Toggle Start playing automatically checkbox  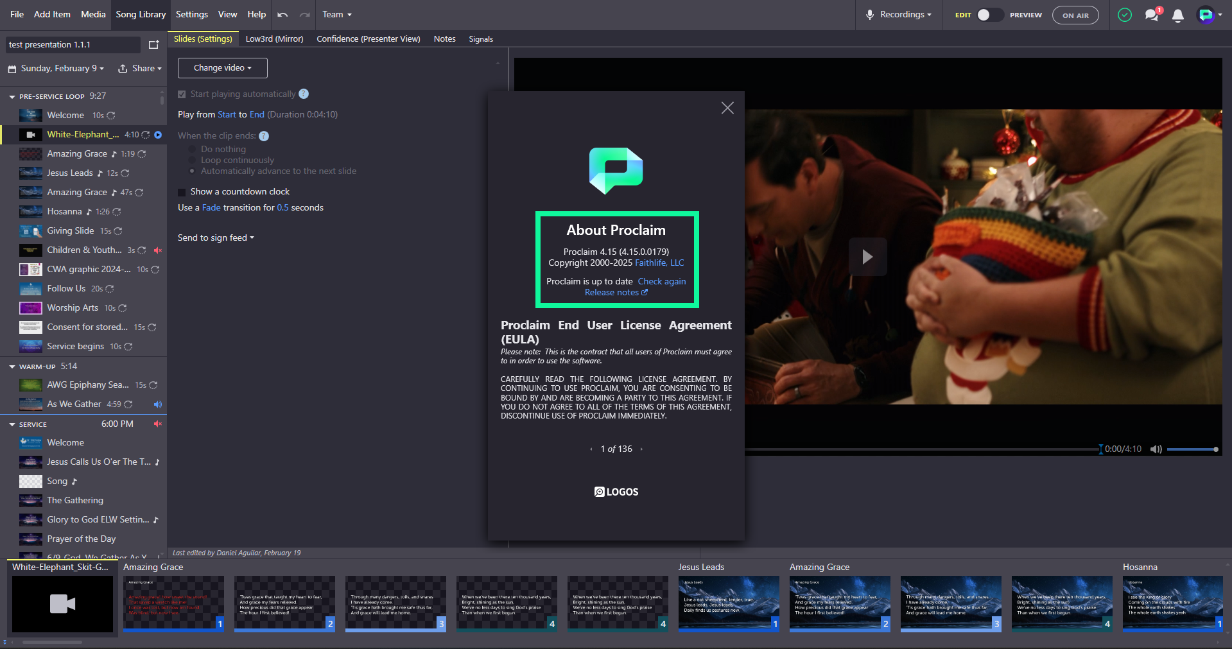pyautogui.click(x=182, y=94)
